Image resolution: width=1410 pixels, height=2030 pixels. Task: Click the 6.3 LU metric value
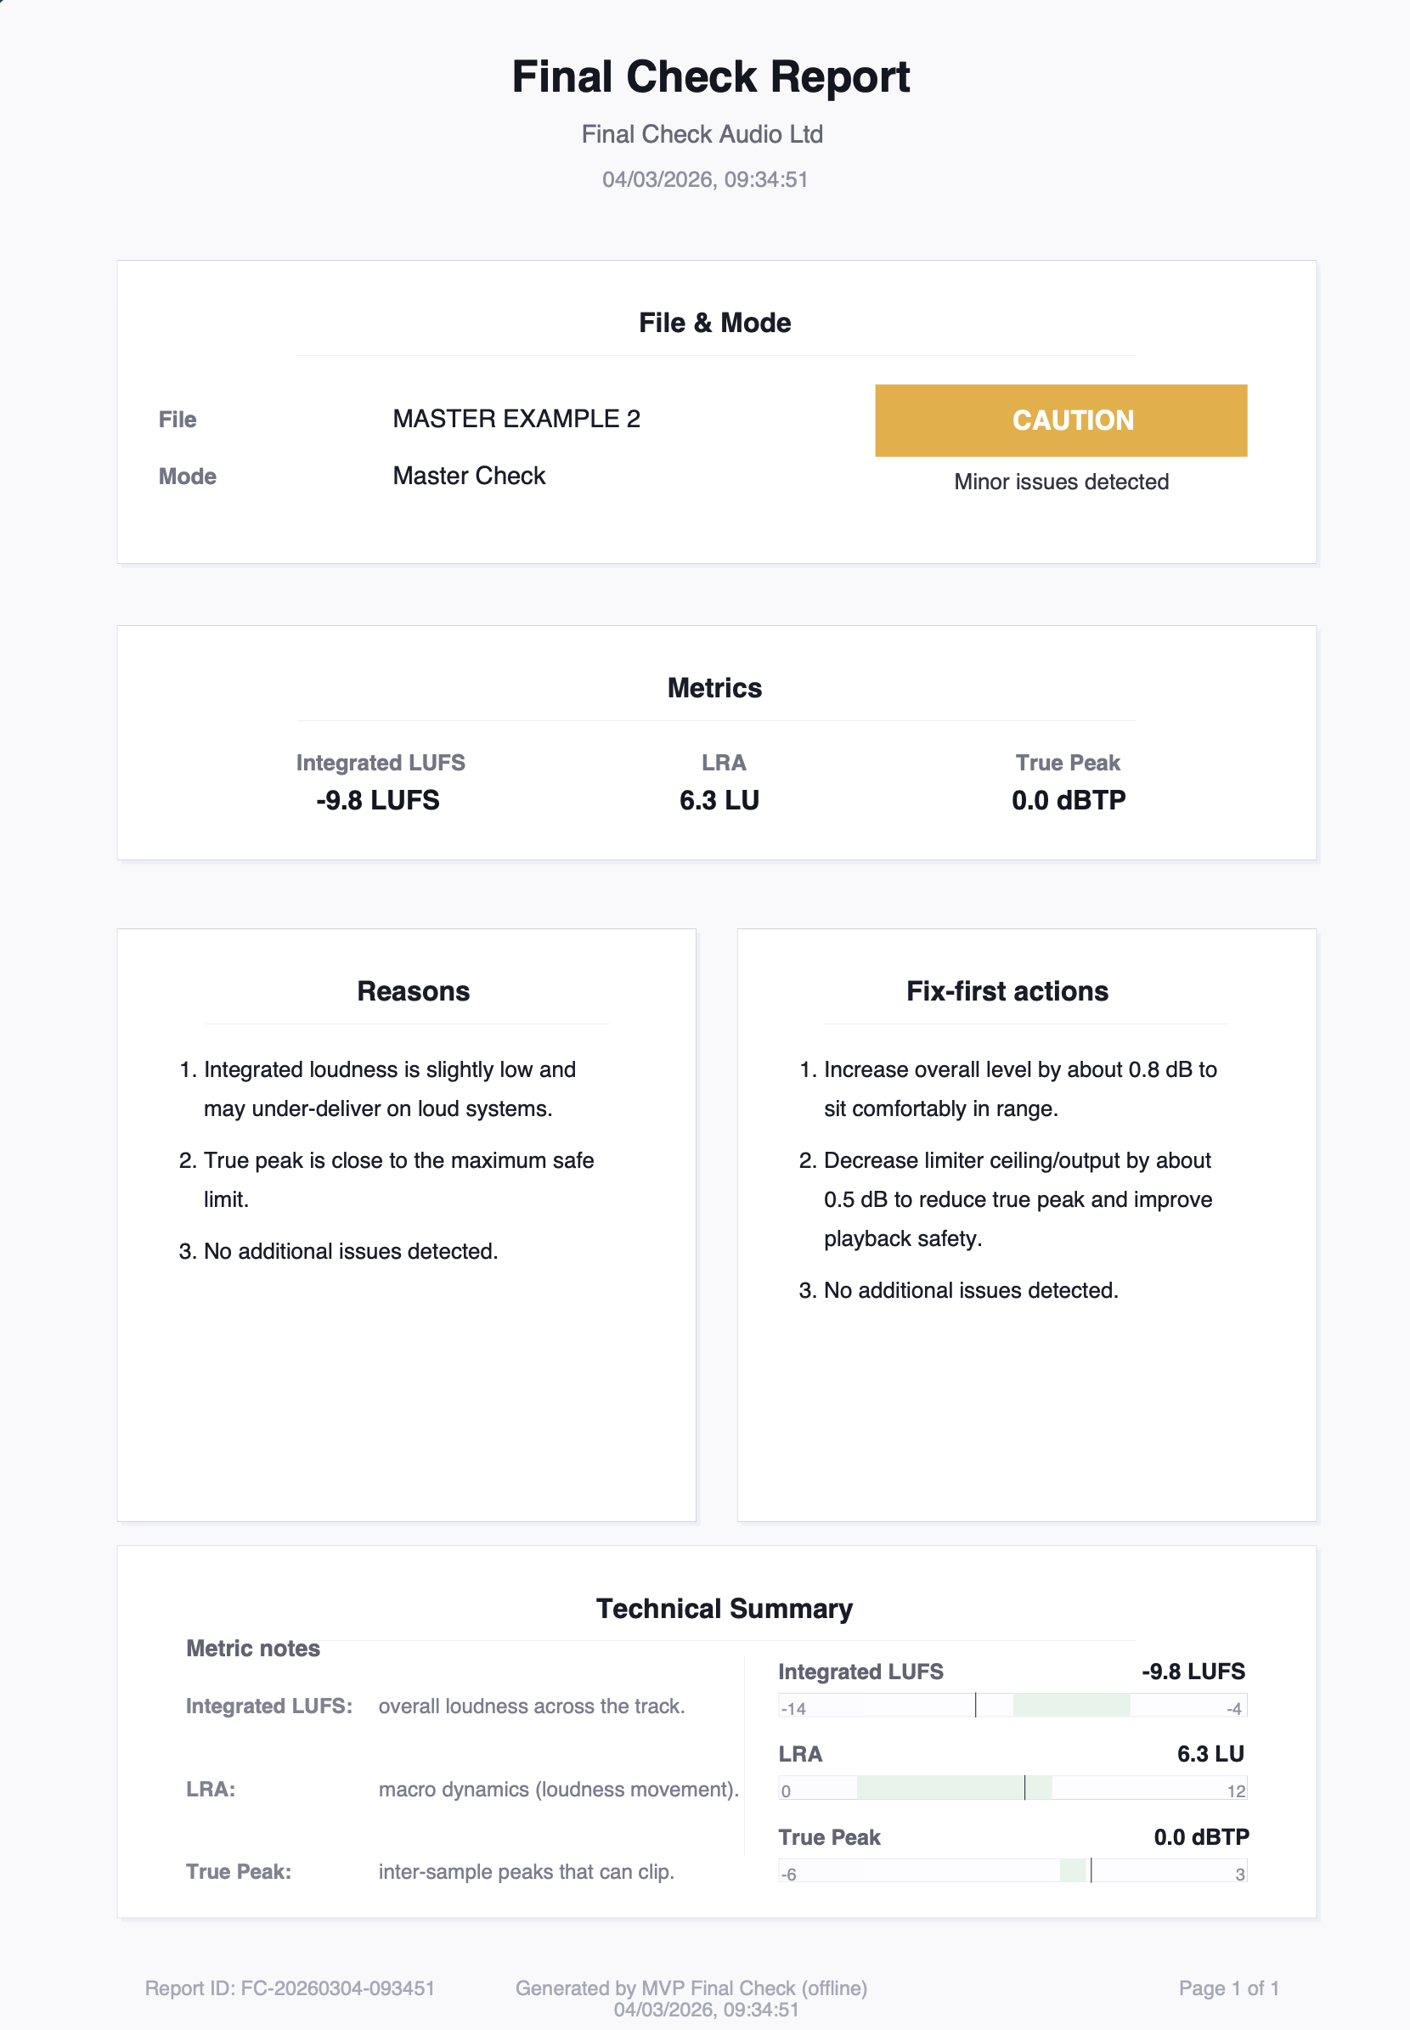coord(719,800)
